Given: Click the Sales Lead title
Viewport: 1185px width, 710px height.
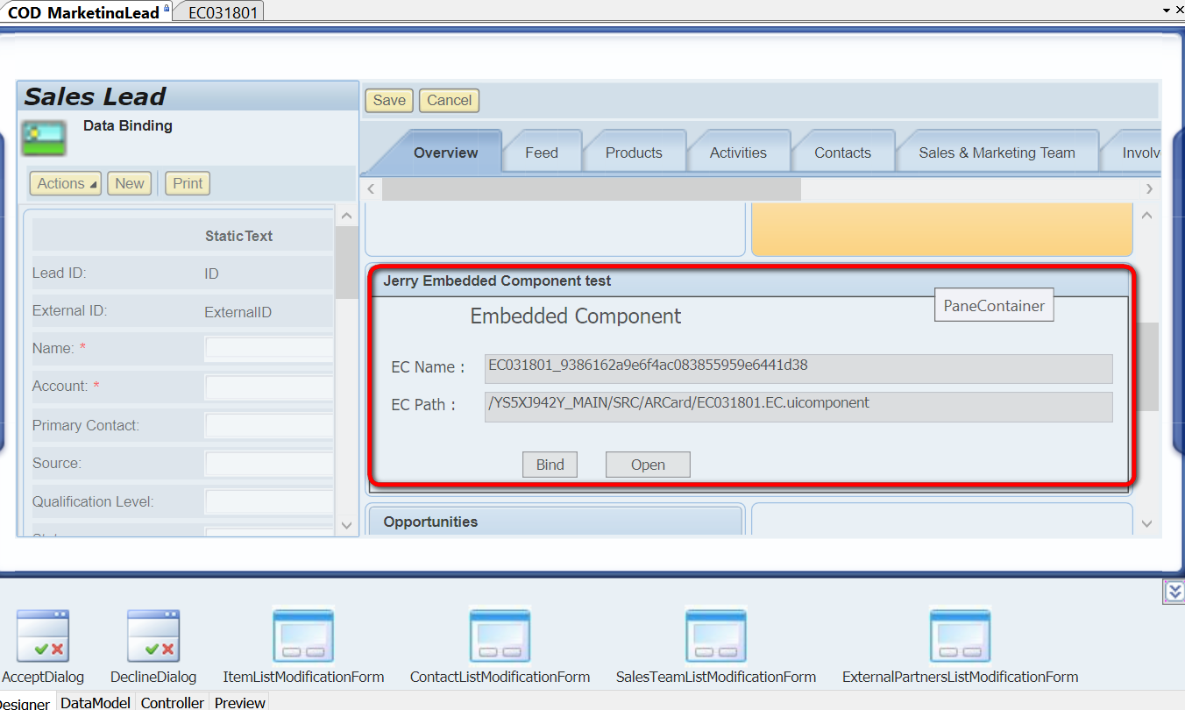Looking at the screenshot, I should 95,96.
